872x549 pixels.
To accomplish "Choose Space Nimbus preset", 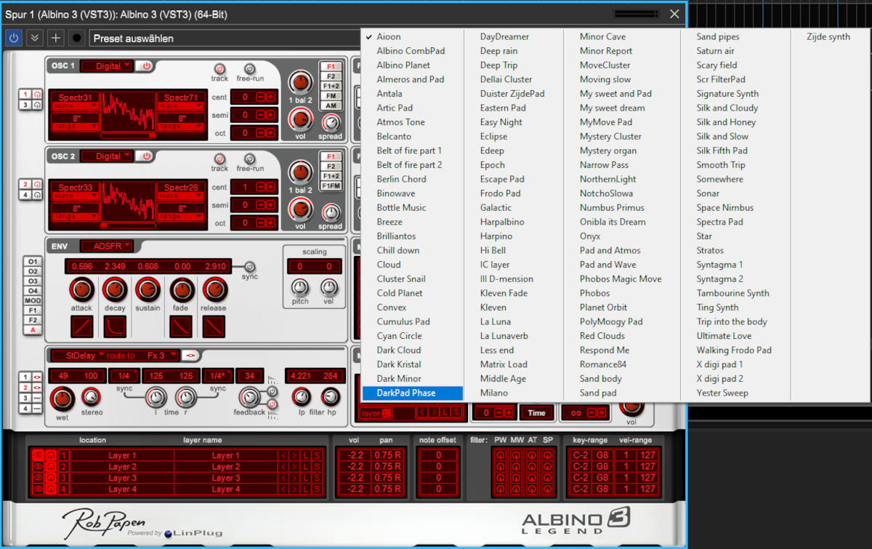I will tap(724, 207).
